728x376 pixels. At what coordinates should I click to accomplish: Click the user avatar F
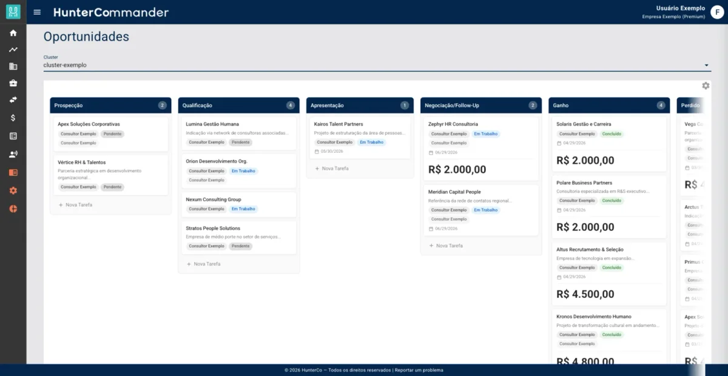coord(717,12)
